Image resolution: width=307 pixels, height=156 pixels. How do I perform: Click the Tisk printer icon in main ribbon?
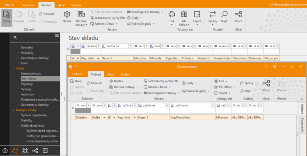click(x=172, y=14)
